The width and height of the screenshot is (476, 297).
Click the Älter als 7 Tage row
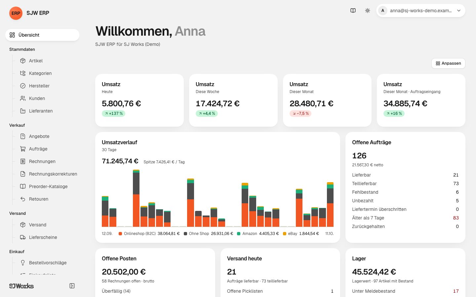pos(405,218)
